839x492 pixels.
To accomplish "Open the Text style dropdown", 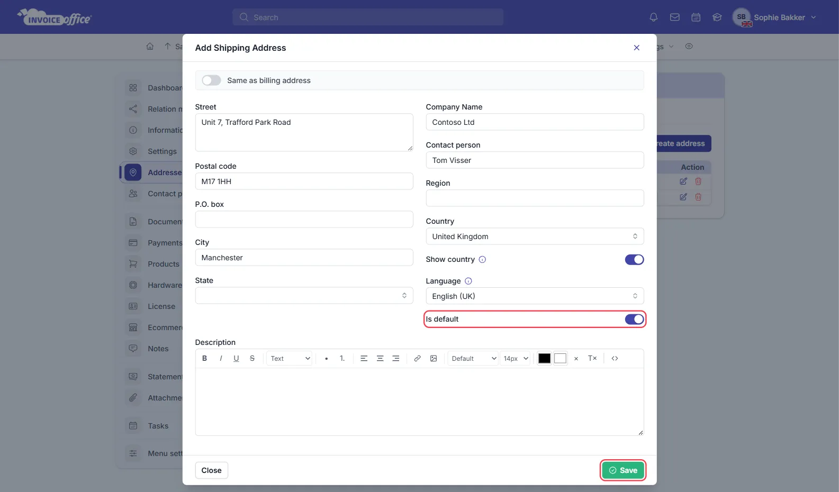I will (x=289, y=359).
